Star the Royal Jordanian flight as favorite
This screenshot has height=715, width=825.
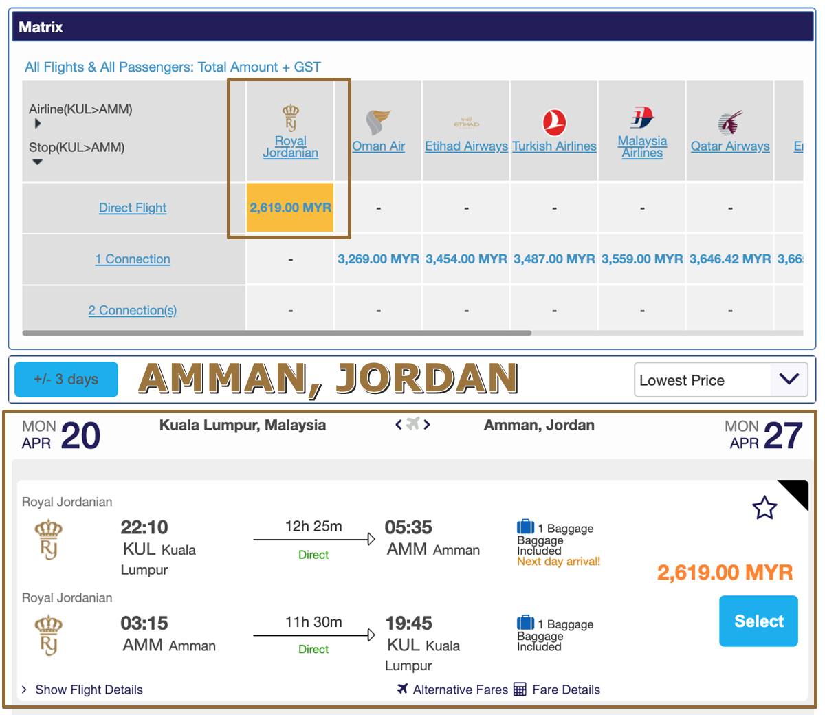click(x=764, y=508)
